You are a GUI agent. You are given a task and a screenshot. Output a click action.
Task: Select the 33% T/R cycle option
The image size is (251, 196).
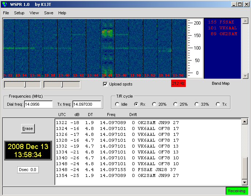click(x=197, y=104)
